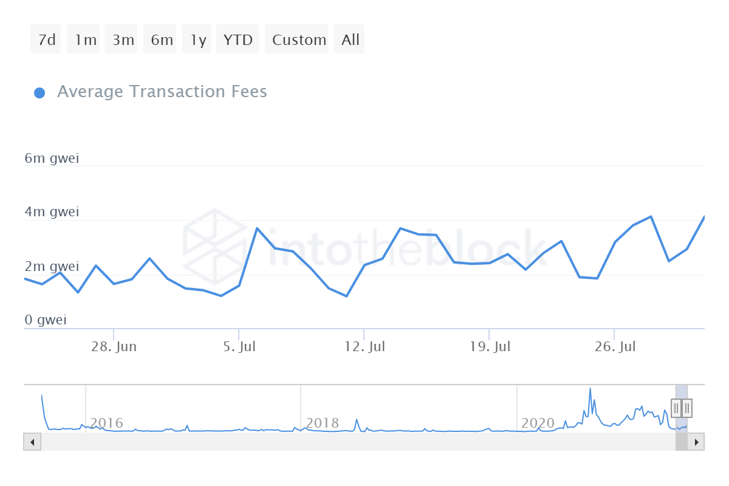Toggle Average Transaction Fees legend dot
Viewport: 729px width, 486px height.
tap(39, 93)
